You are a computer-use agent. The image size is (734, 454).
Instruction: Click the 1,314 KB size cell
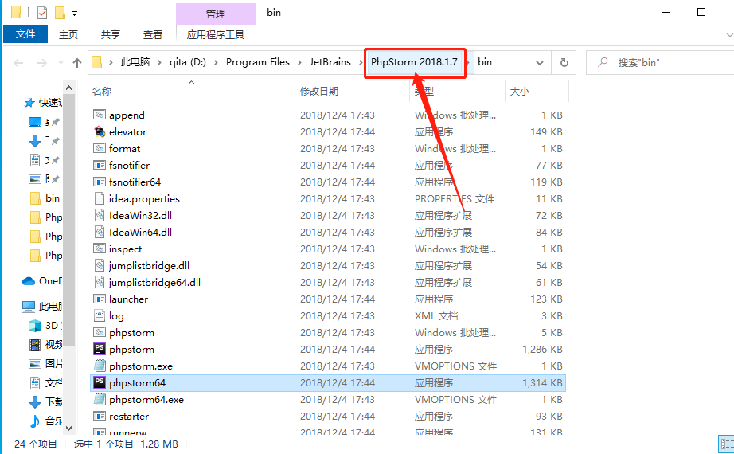[542, 383]
